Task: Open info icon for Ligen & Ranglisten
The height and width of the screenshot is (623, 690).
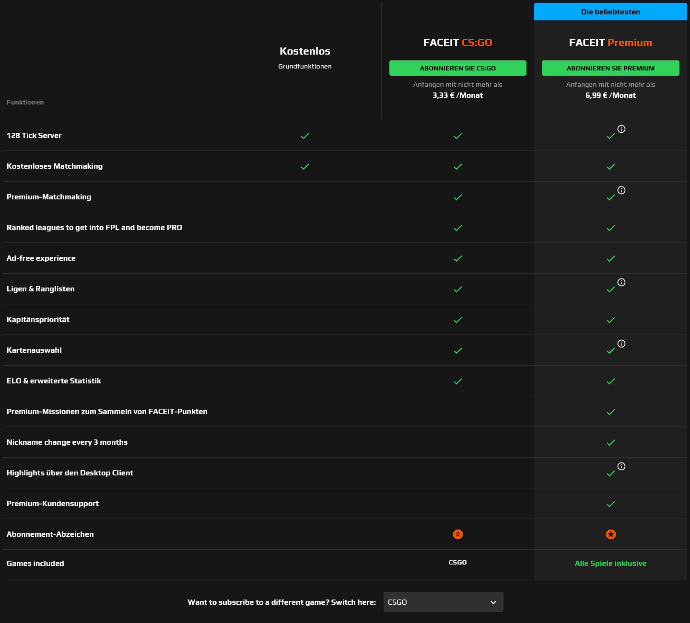Action: click(x=621, y=282)
